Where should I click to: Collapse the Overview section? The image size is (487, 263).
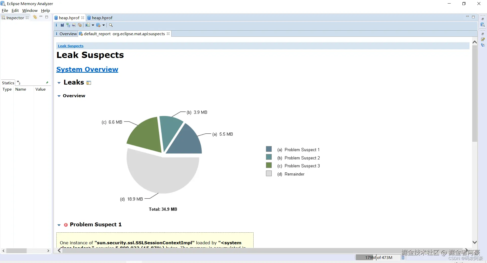click(59, 96)
